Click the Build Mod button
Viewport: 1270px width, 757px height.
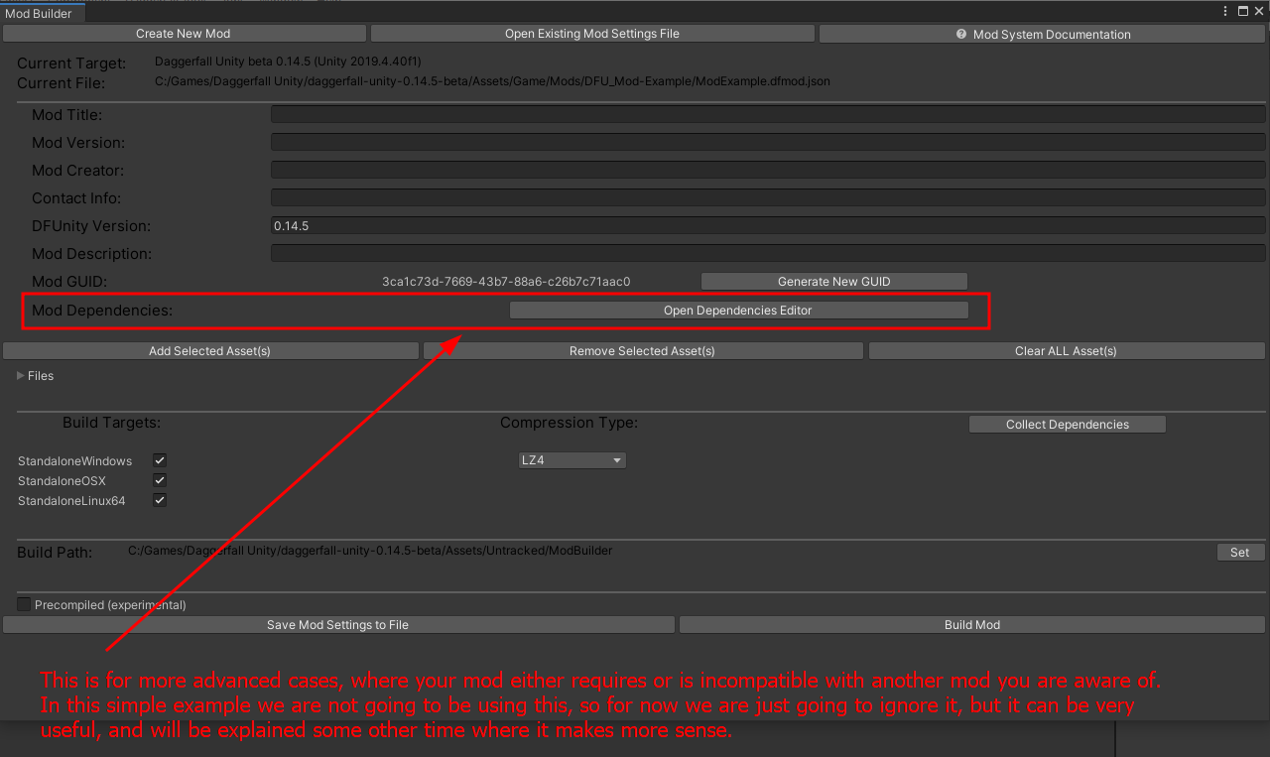click(972, 625)
